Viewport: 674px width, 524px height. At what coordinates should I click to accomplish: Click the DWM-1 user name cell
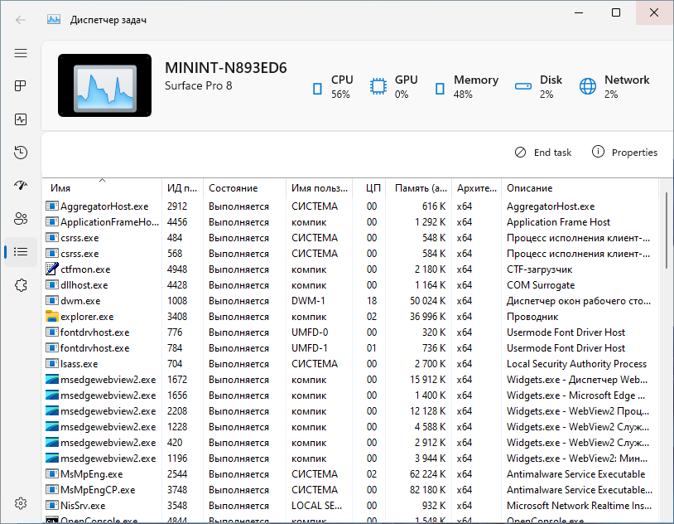click(308, 300)
